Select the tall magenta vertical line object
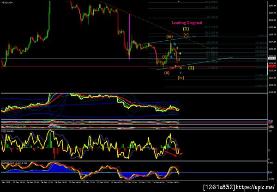Image resolution: width=277 pixels, height=192 pixels. point(129,37)
